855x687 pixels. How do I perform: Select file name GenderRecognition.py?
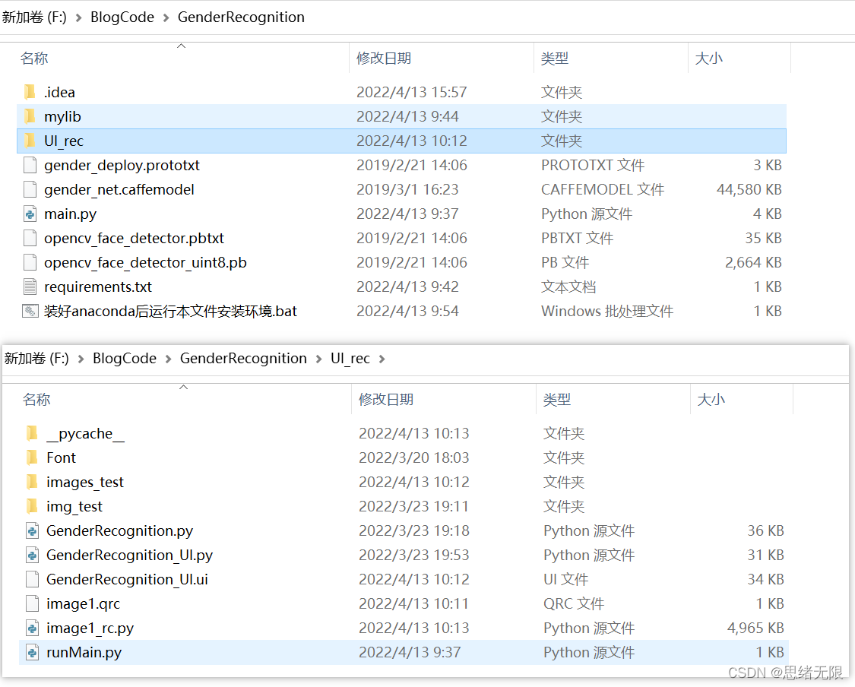pos(119,531)
